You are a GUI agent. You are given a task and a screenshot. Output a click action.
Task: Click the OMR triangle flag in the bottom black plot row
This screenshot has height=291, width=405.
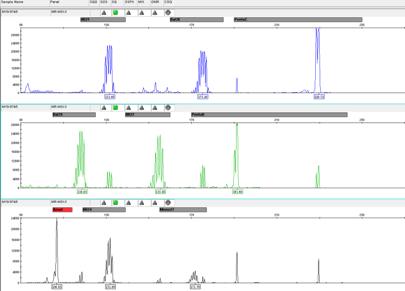pos(155,203)
